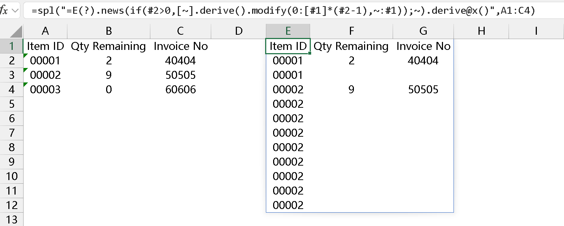Click the Invoice No header in column G
The image size is (564, 226).
pyautogui.click(x=423, y=46)
